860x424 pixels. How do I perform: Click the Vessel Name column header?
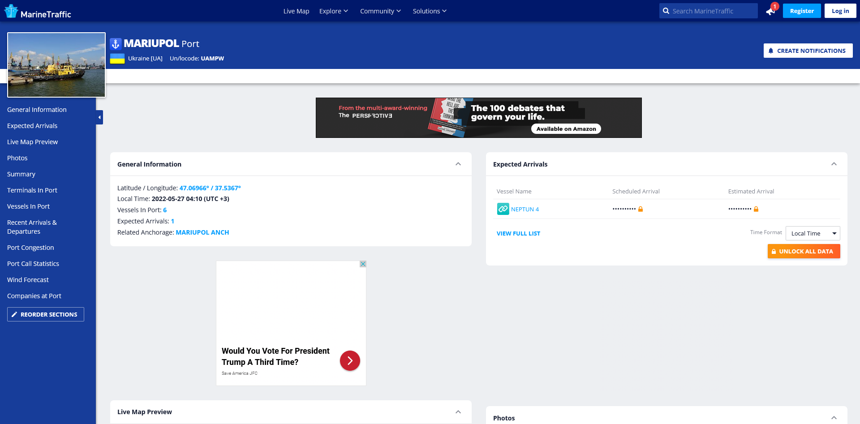click(514, 191)
